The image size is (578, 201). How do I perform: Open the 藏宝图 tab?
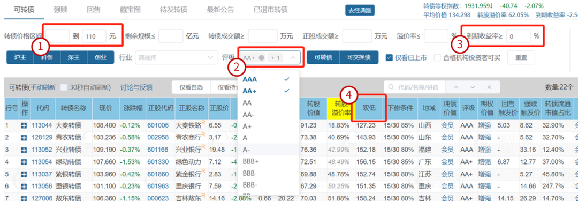coord(131,10)
